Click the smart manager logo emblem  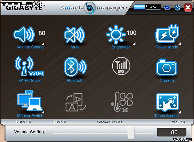pos(90,8)
